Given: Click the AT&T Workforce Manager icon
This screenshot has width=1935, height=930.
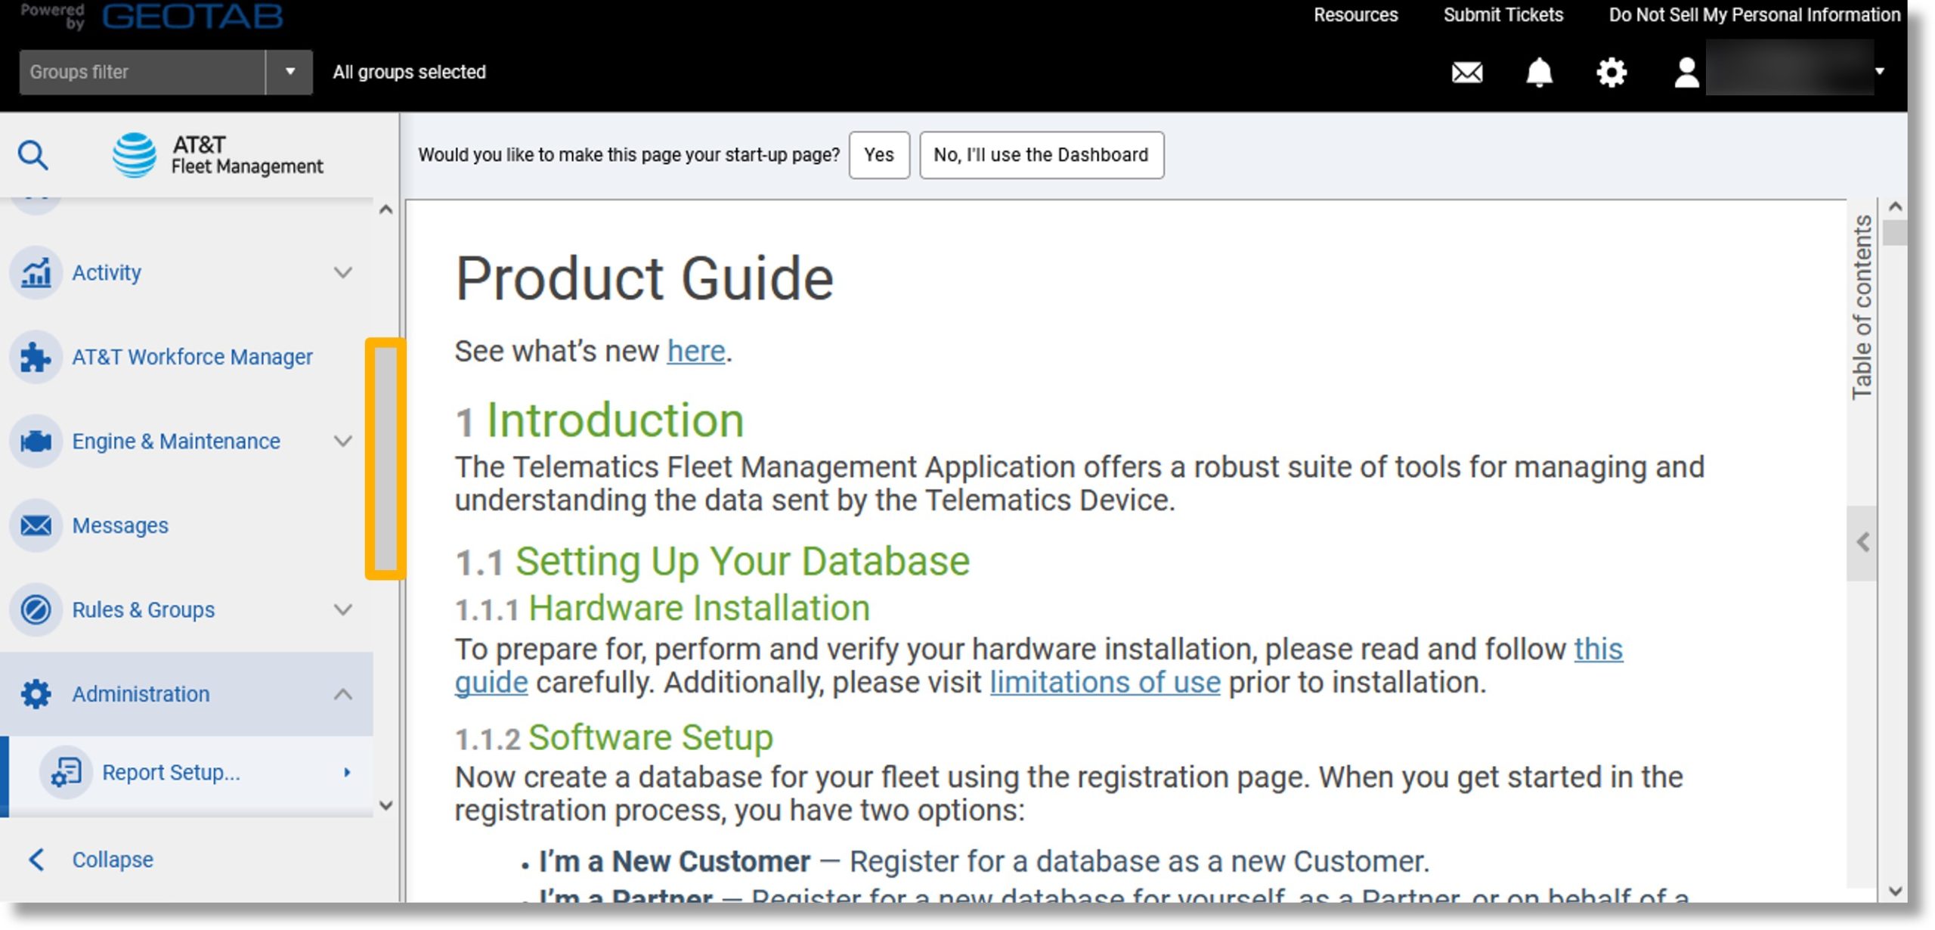Looking at the screenshot, I should pos(36,357).
